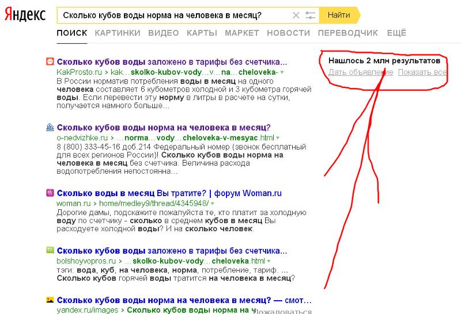Viewport: 461px width, 314px height.
Task: Click the bolshoyvopros.ru green URL
Action: (x=161, y=261)
